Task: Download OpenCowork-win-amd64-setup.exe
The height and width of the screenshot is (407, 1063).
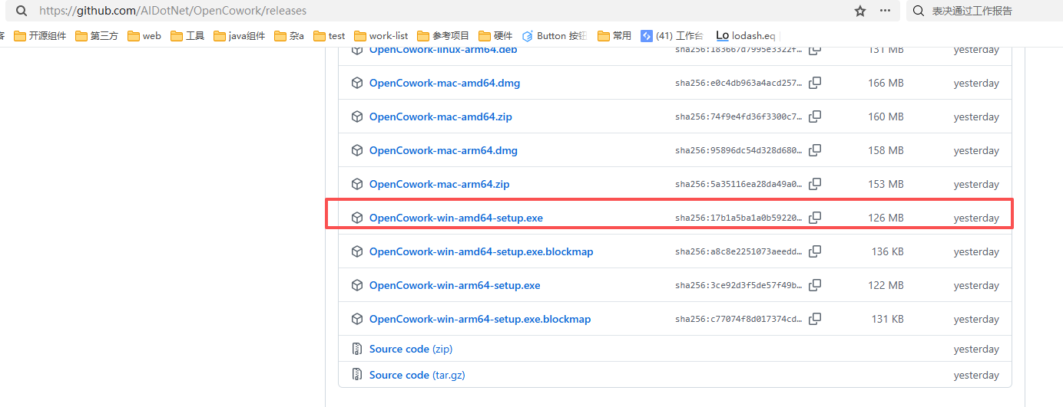Action: 456,218
